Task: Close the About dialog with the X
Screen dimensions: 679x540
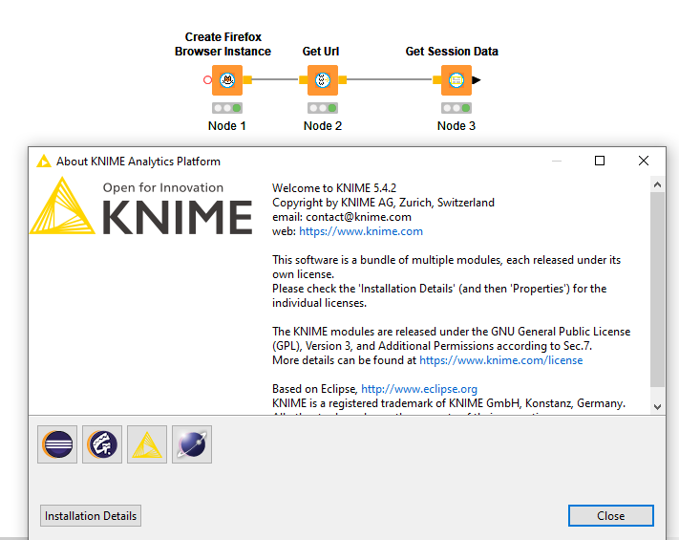Action: point(644,161)
